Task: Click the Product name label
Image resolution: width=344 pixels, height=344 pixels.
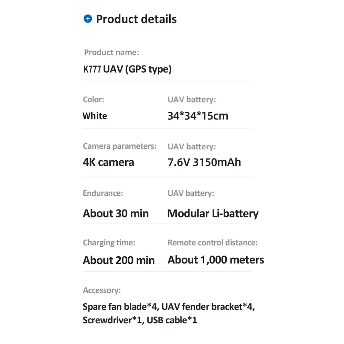Action: [x=111, y=52]
